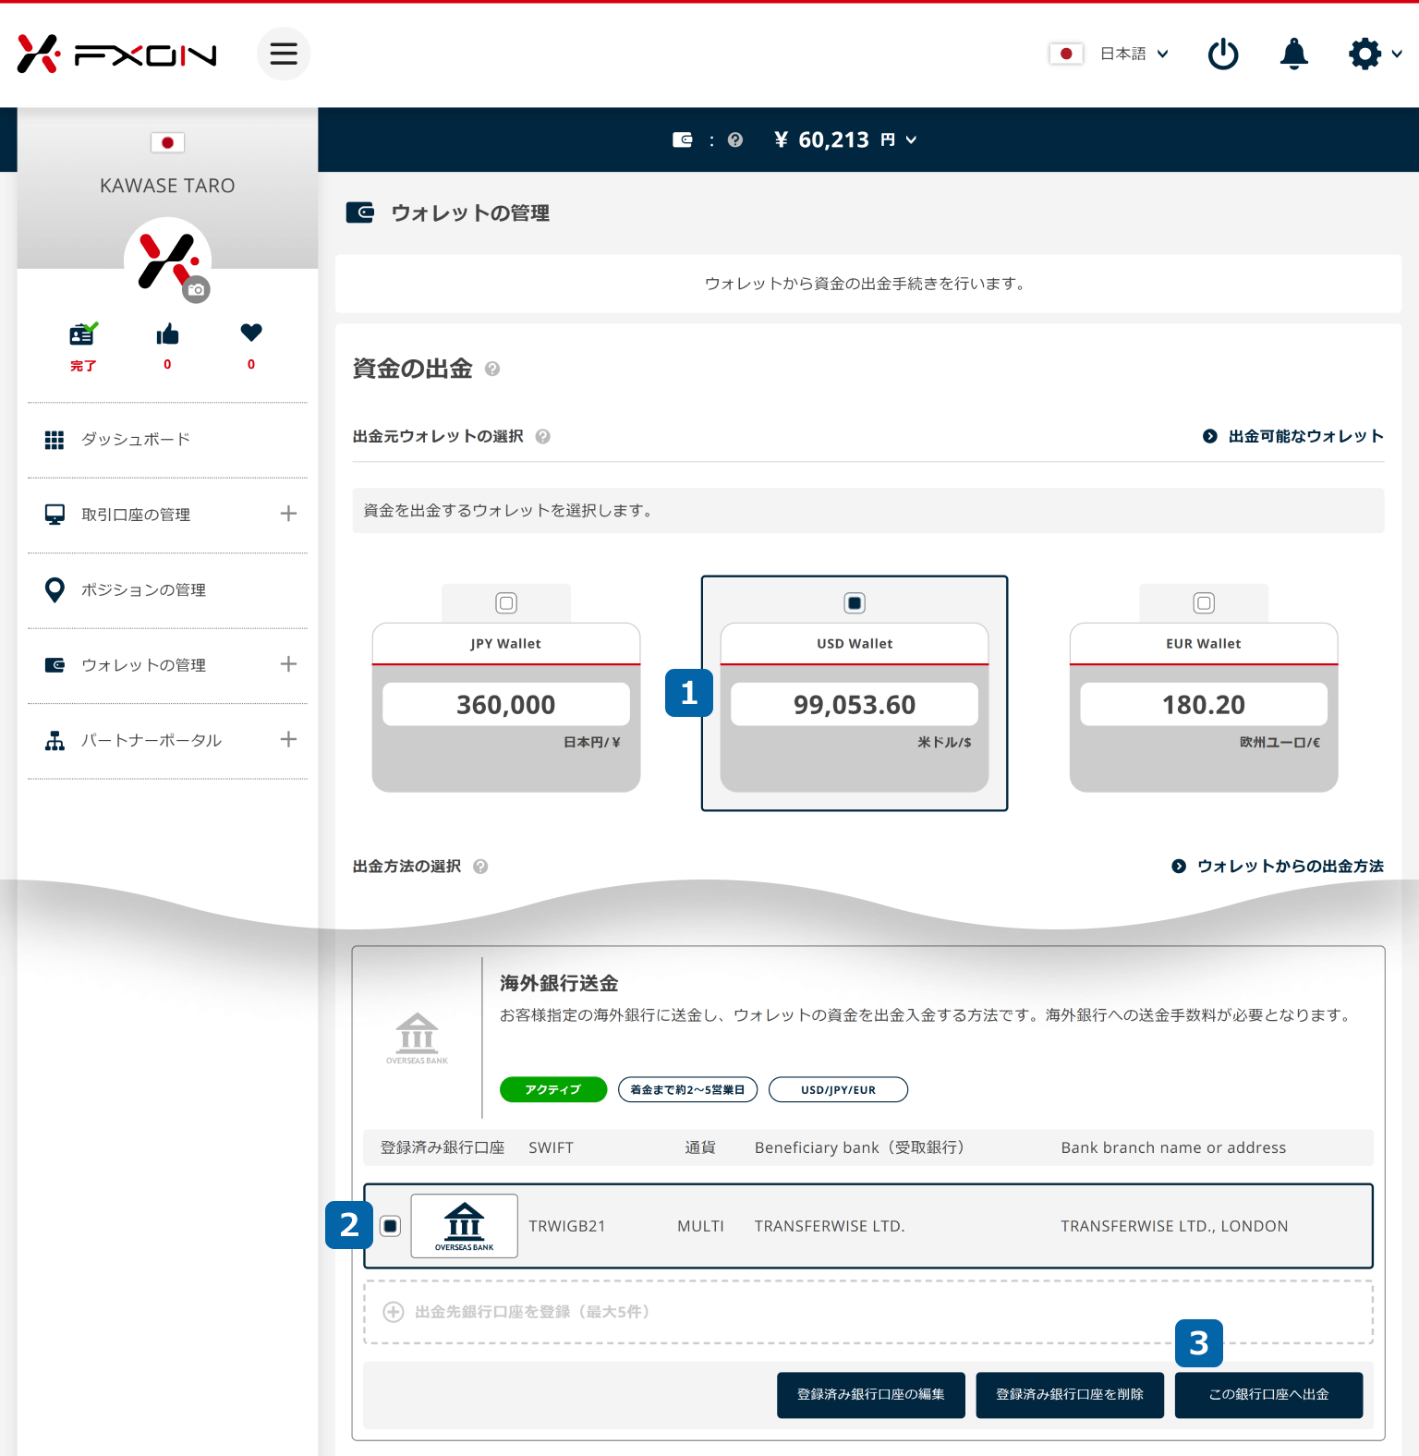Click help icon next to 出金元ウォレットの選択

point(543,436)
